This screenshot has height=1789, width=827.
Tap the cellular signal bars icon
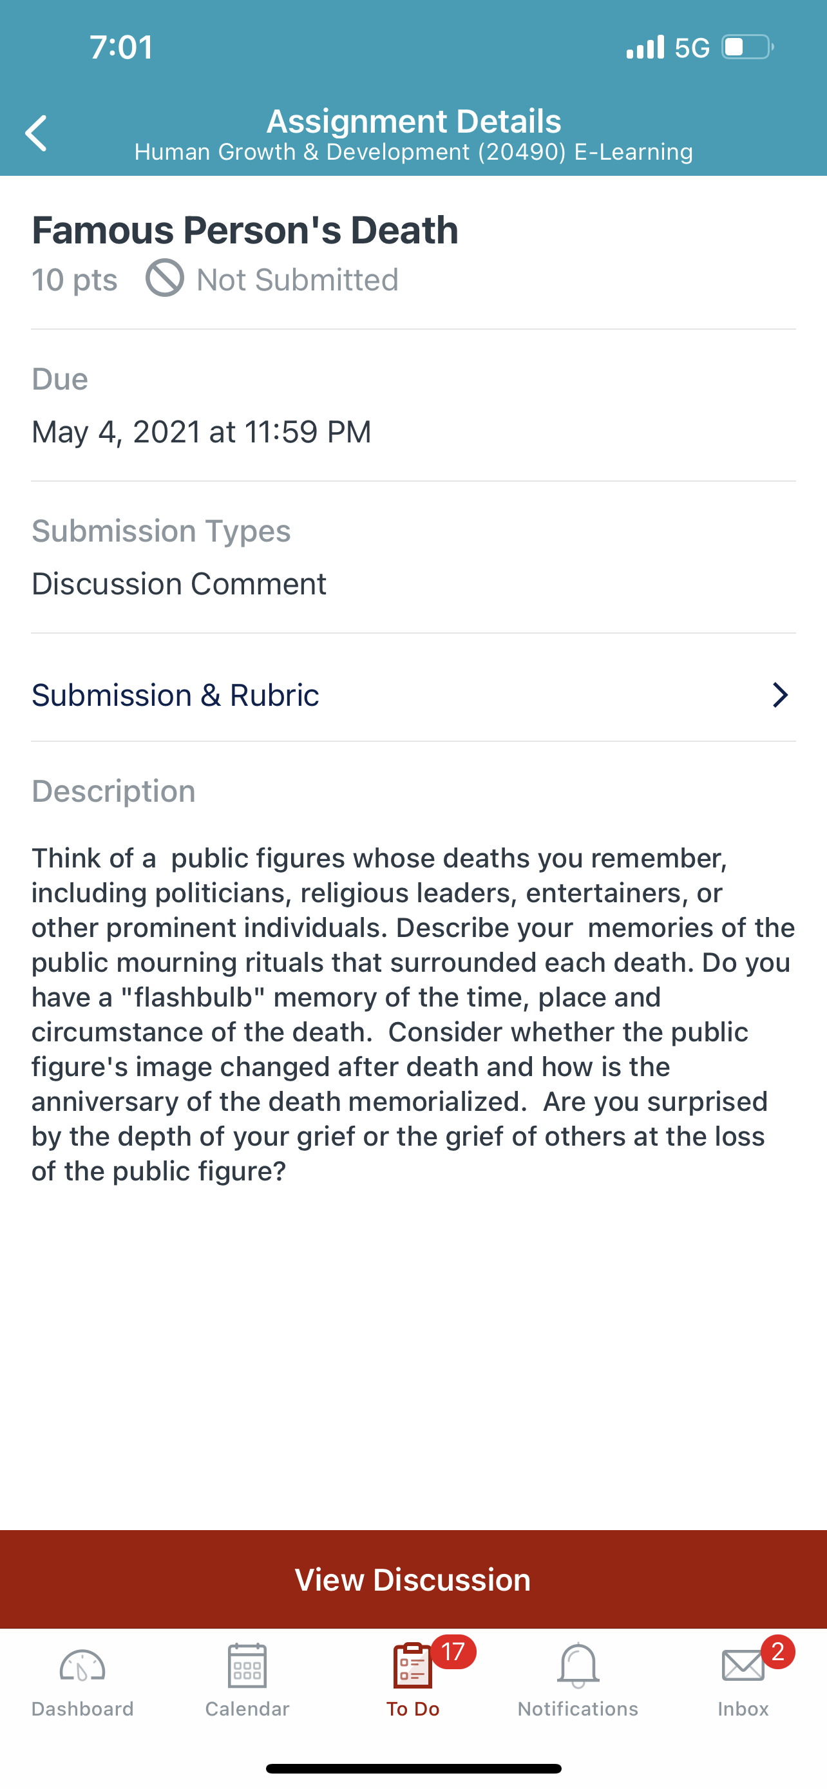tap(645, 47)
